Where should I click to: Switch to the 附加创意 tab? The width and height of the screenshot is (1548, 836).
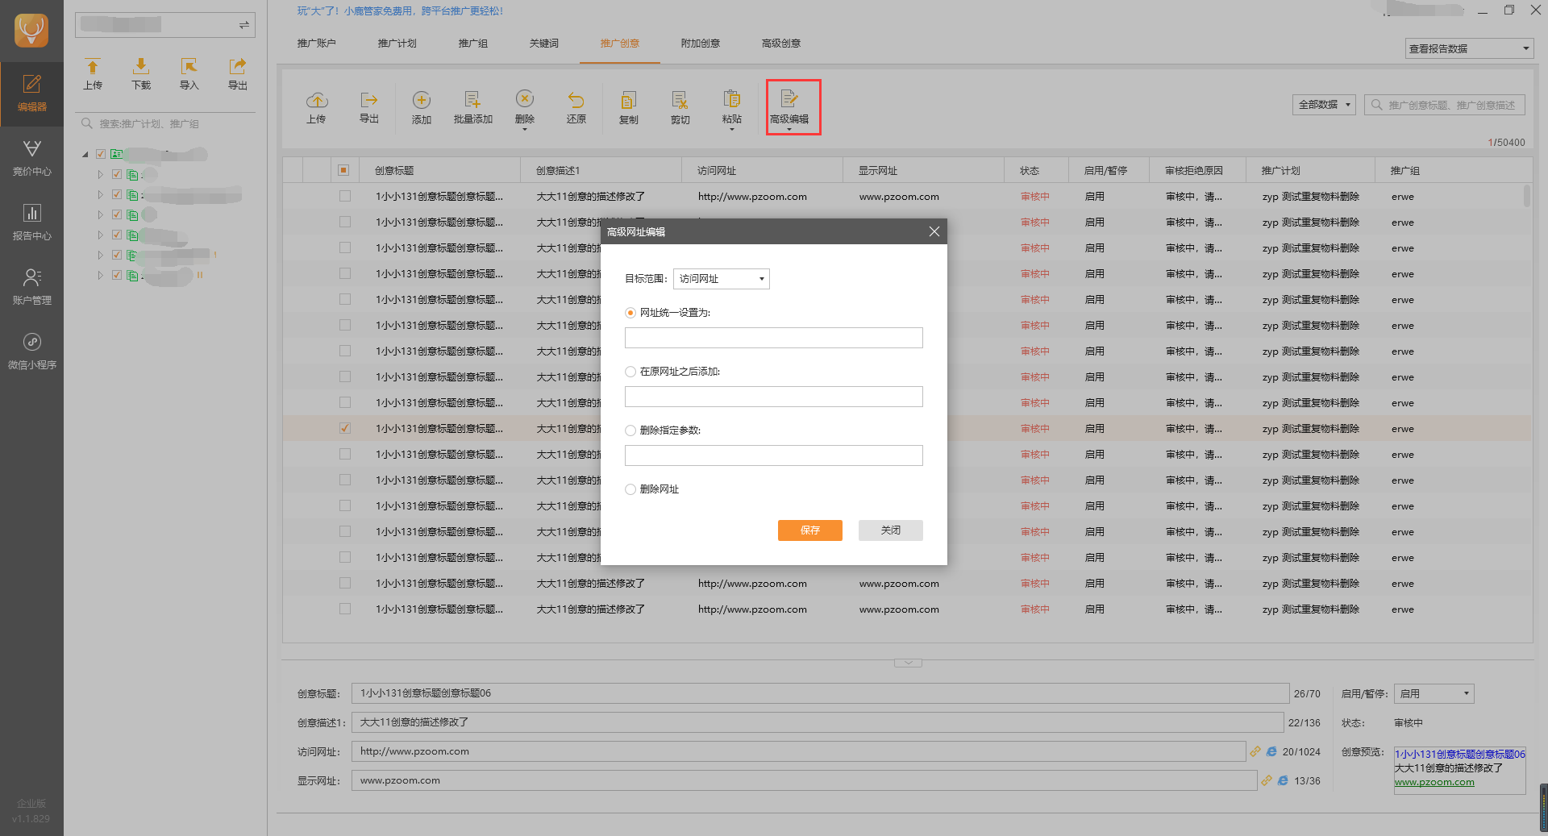[700, 44]
